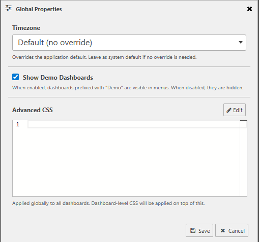The width and height of the screenshot is (259, 242).
Task: Click the Advanced CSS heading
Action: 33,110
